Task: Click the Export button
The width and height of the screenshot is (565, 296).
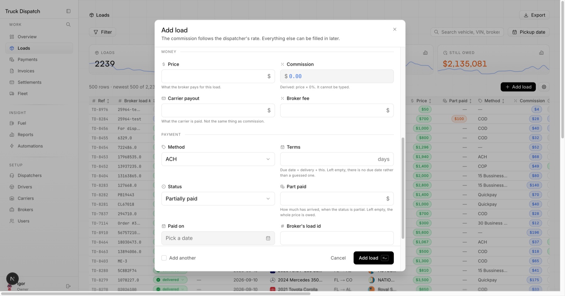Action: 534,15
